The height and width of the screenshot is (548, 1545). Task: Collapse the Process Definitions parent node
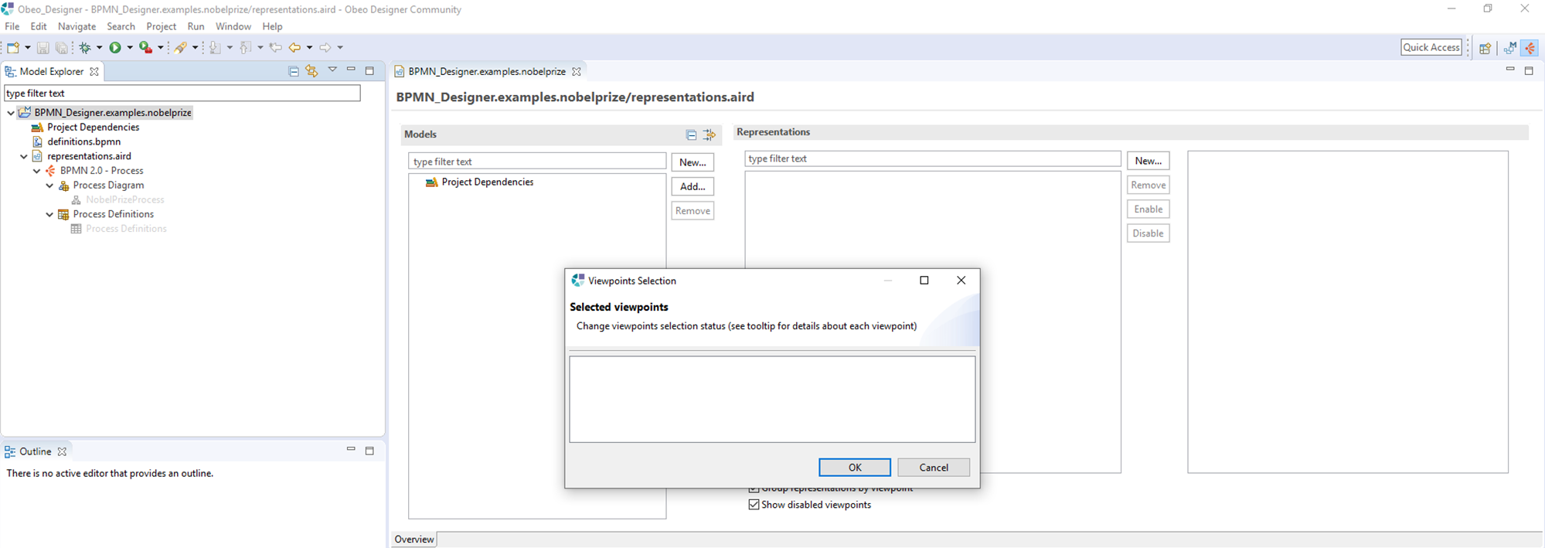point(49,214)
